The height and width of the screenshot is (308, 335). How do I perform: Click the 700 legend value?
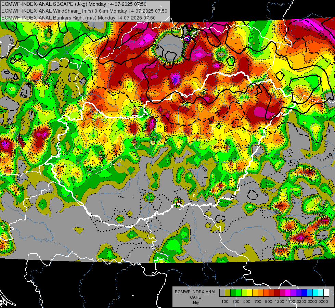click(x=258, y=301)
